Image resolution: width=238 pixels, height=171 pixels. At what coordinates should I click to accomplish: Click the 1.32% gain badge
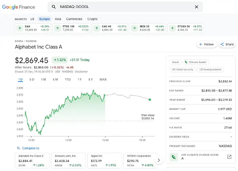click(60, 60)
